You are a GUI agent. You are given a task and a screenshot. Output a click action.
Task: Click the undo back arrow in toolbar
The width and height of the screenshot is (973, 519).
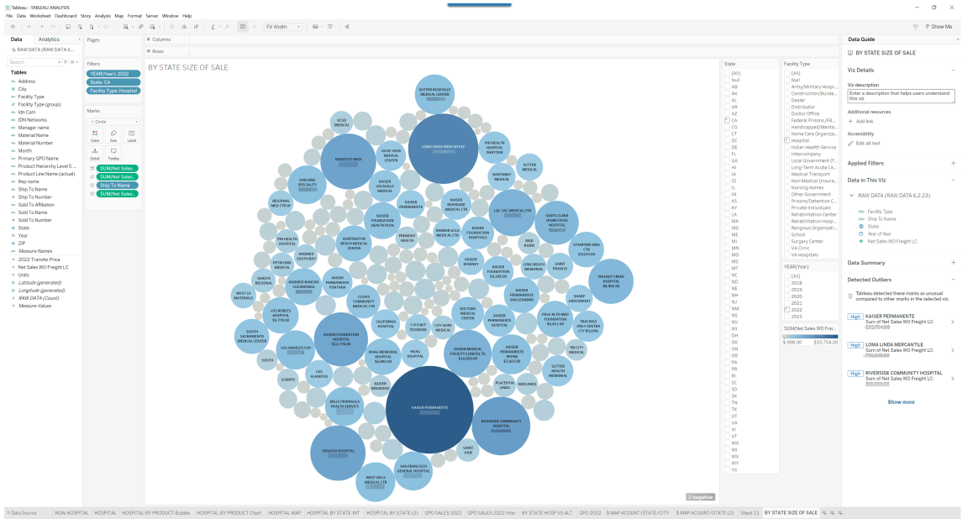29,27
